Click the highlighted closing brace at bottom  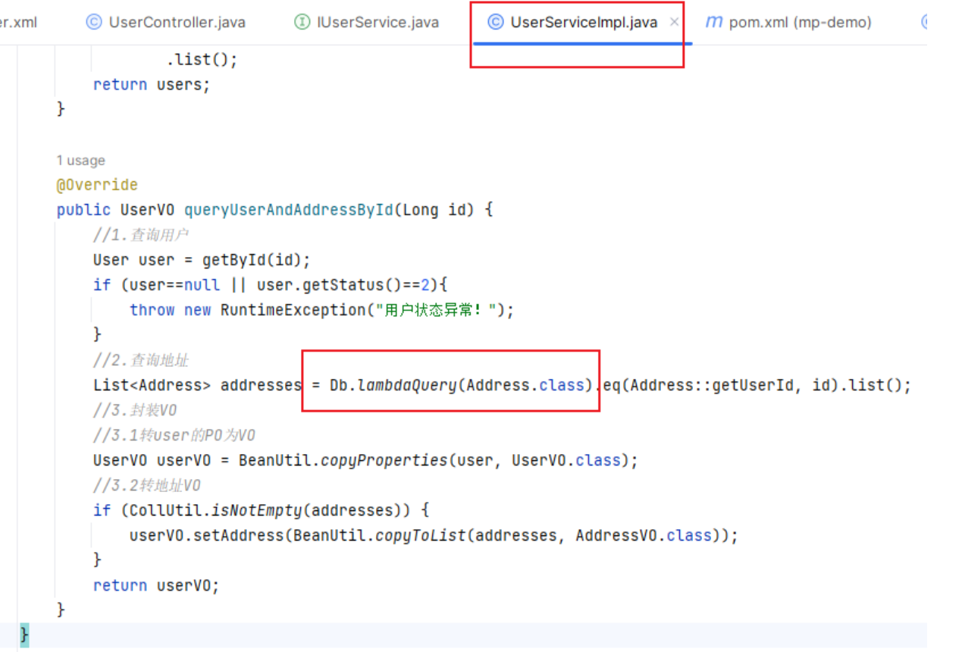click(x=24, y=634)
